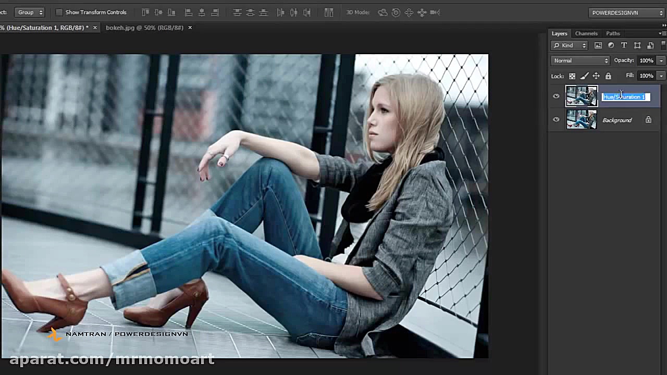Screen dimensions: 667x375
Task: Filter layers by type with the T icon
Action: click(624, 45)
